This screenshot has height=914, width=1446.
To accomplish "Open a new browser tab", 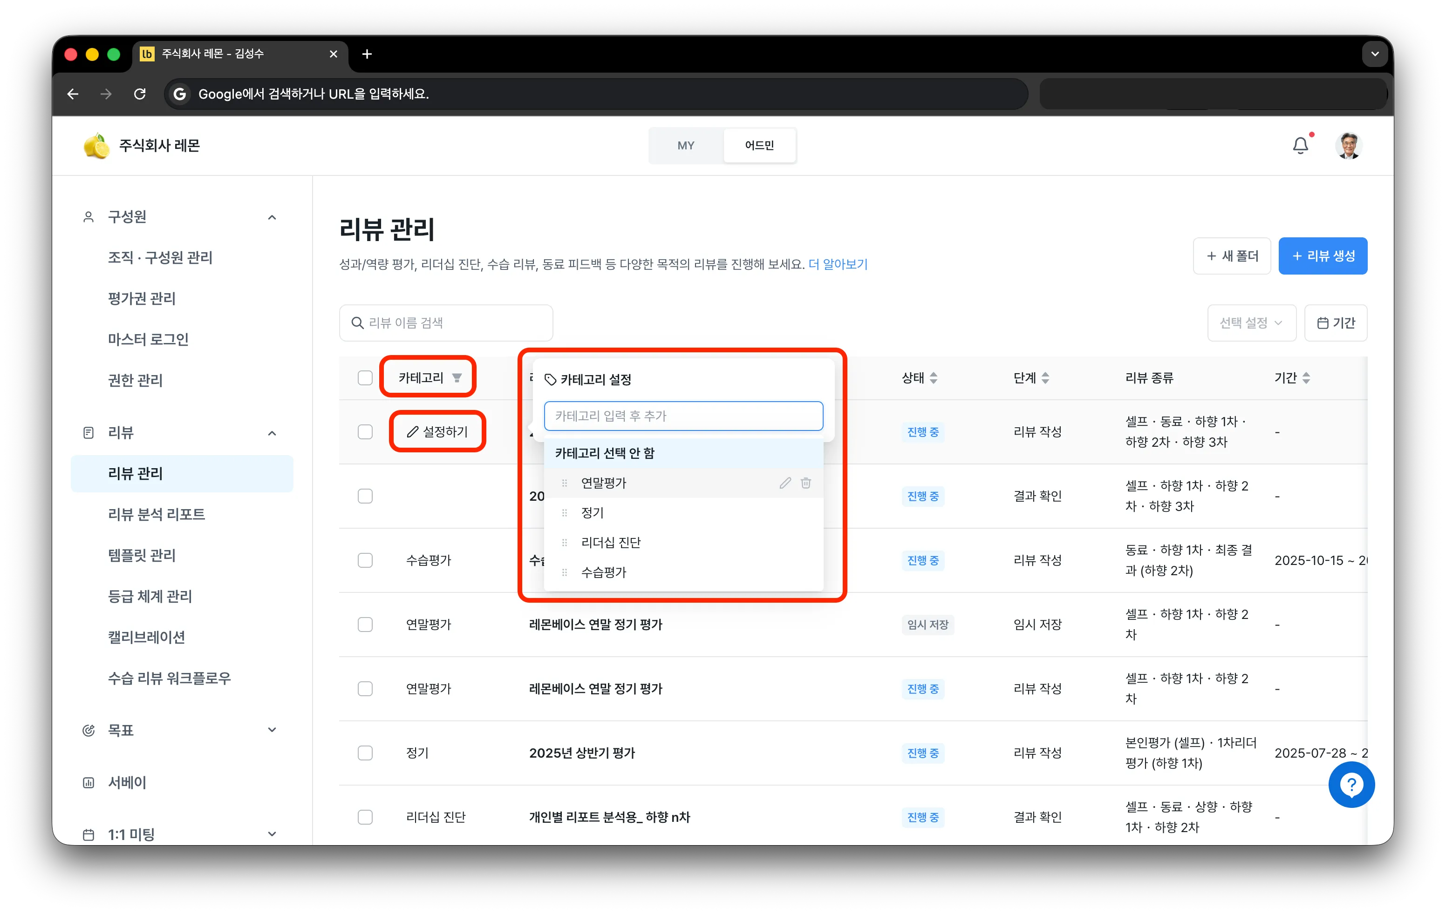I will [367, 54].
